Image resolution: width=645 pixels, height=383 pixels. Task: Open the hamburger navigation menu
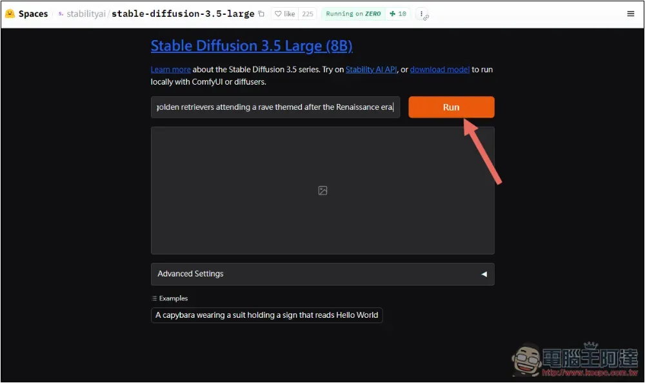[x=631, y=14]
